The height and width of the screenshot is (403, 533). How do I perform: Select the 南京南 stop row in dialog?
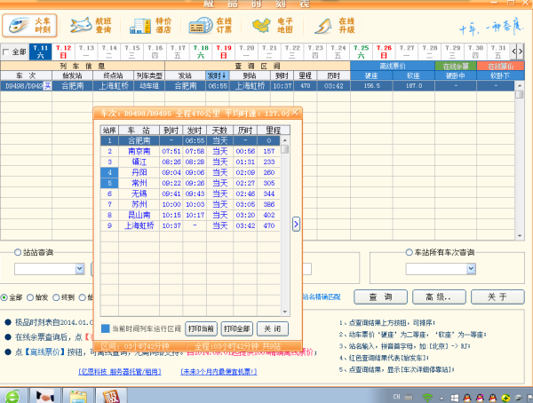tap(190, 151)
